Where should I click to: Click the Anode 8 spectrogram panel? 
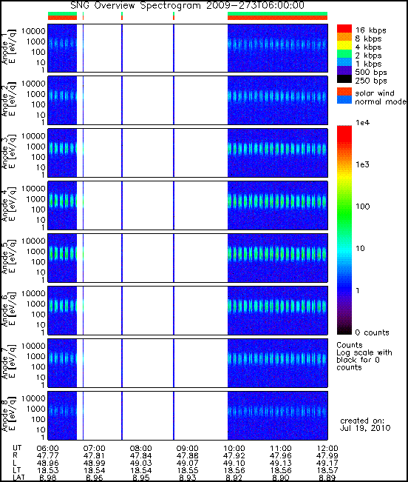(x=188, y=415)
